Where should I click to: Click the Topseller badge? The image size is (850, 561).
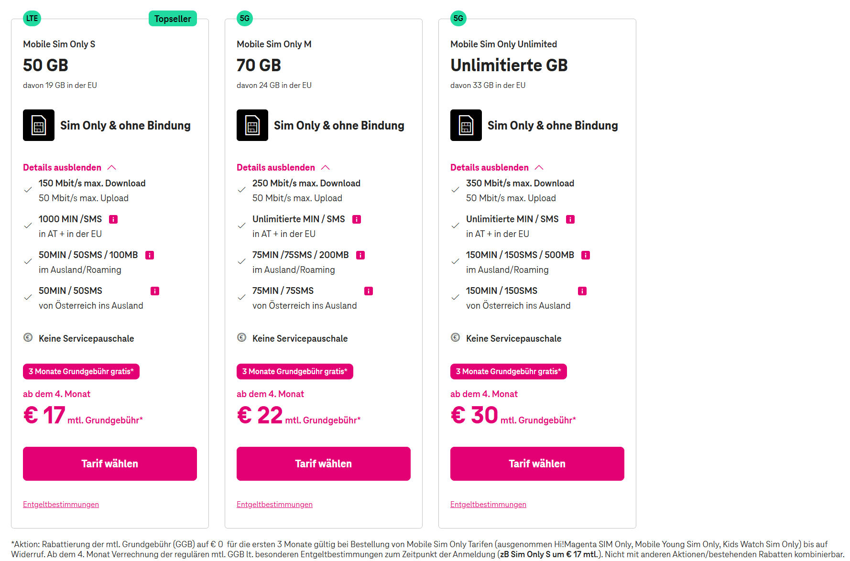pos(173,19)
